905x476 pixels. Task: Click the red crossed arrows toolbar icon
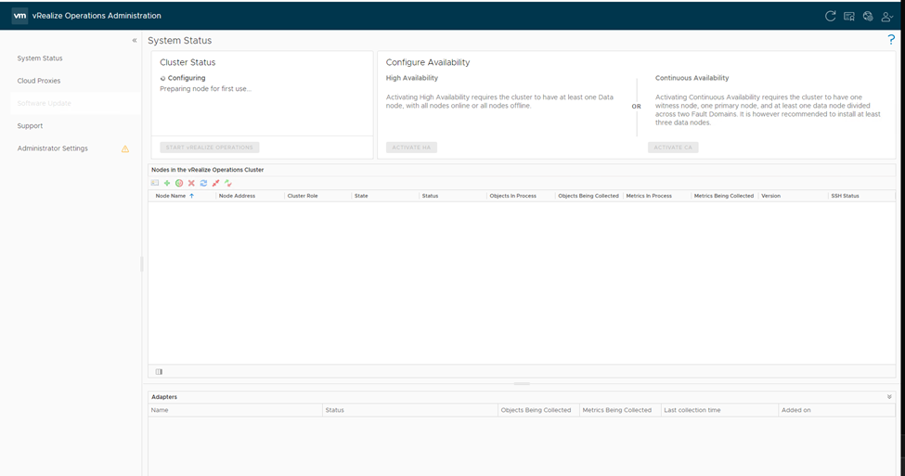coord(216,183)
